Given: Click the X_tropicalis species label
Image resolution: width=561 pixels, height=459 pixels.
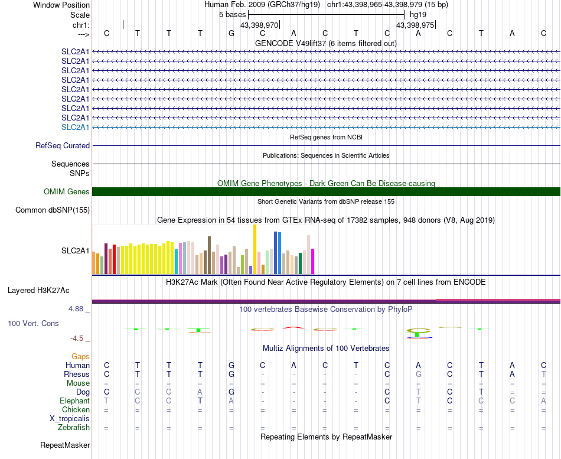Looking at the screenshot, I should pyautogui.click(x=70, y=419).
